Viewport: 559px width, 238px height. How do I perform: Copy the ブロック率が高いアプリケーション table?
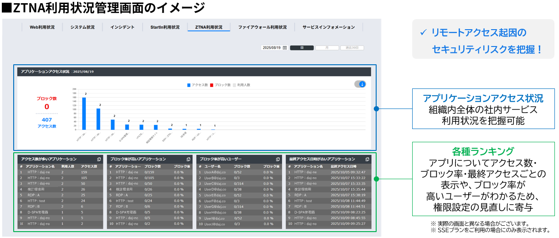pyautogui.click(x=189, y=160)
